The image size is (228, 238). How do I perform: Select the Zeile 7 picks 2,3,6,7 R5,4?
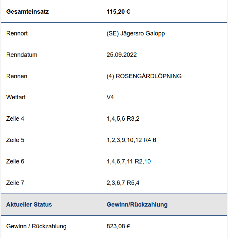[123, 183]
